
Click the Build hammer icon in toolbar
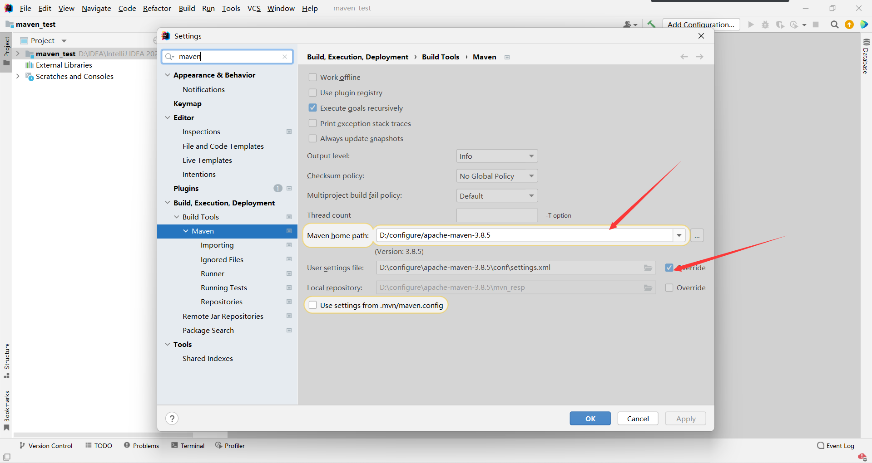651,24
